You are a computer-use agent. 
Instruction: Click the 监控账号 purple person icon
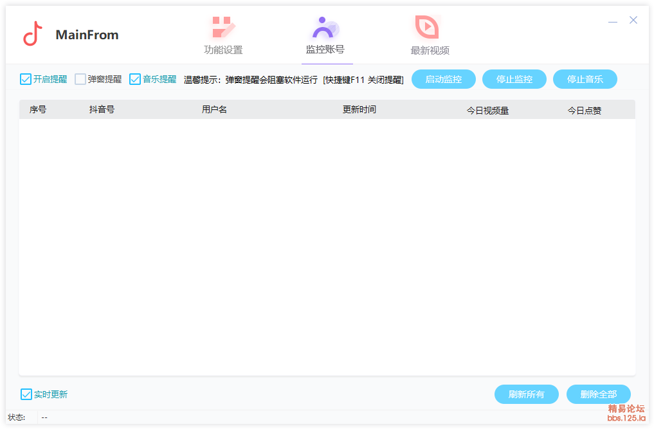[x=325, y=28]
